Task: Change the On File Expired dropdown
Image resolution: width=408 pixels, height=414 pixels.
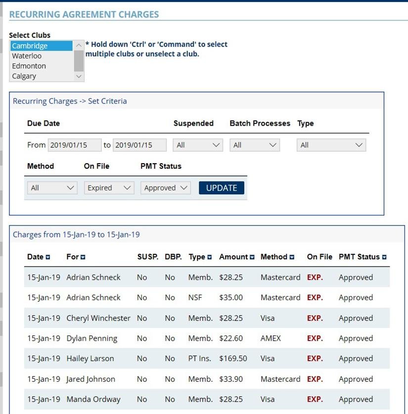Action: [109, 188]
